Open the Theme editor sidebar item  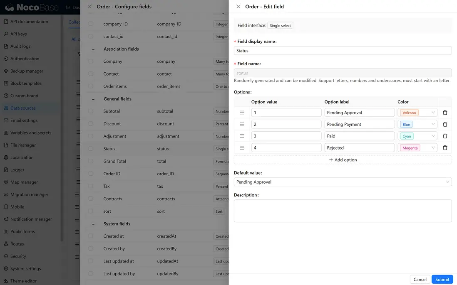tap(23, 281)
